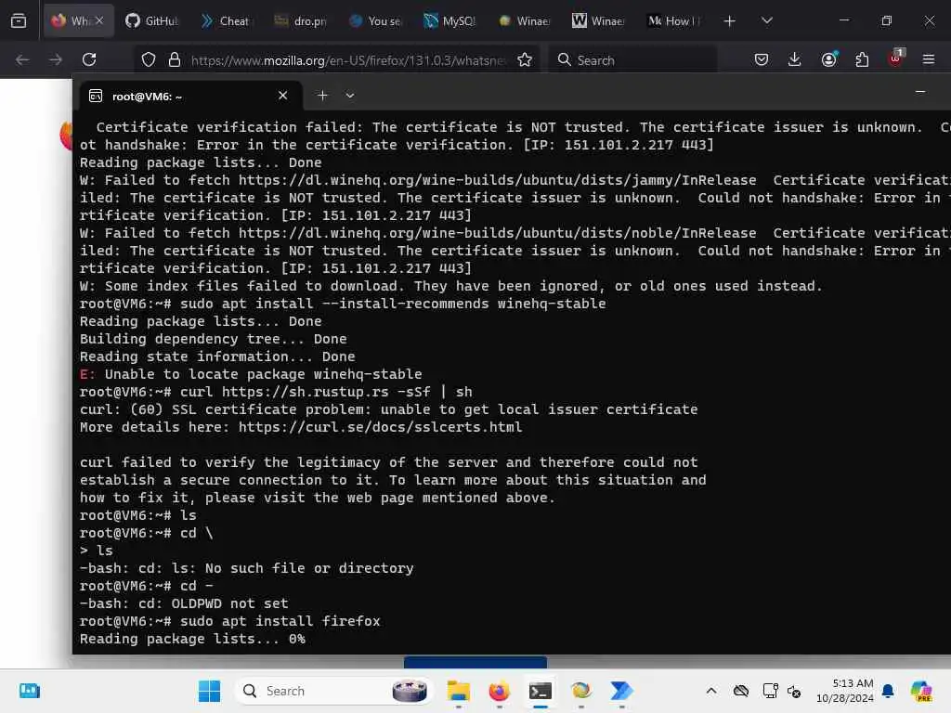The width and height of the screenshot is (951, 713).
Task: Click the mozilla.org URL address field
Action: [x=347, y=60]
